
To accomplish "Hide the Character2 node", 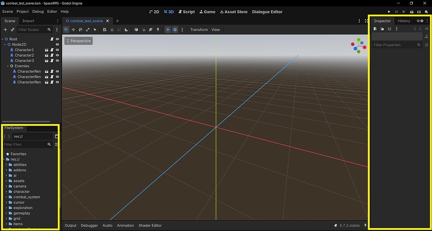I will (57, 55).
